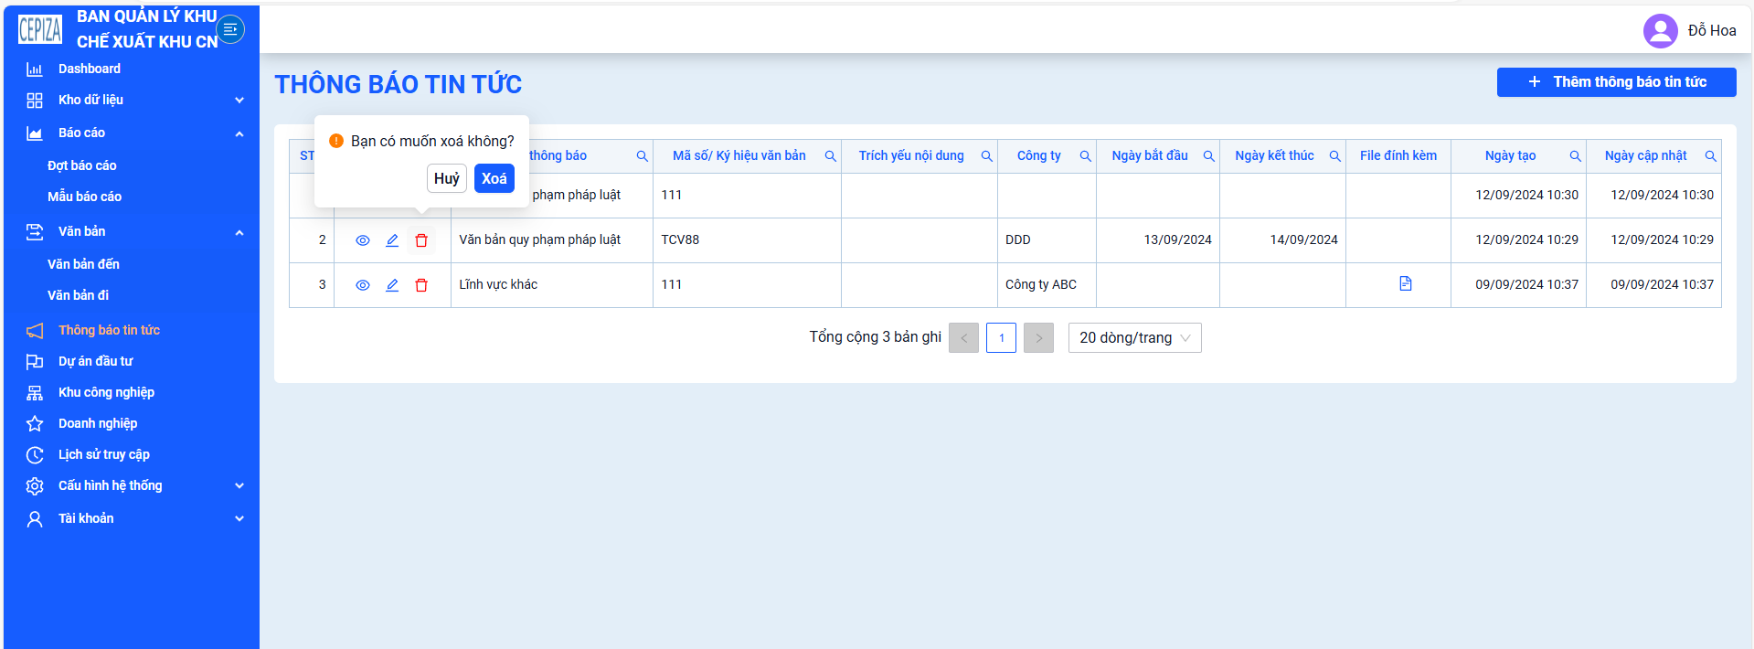Search the Ngày kết thúc column
The image size is (1754, 649).
click(1334, 156)
